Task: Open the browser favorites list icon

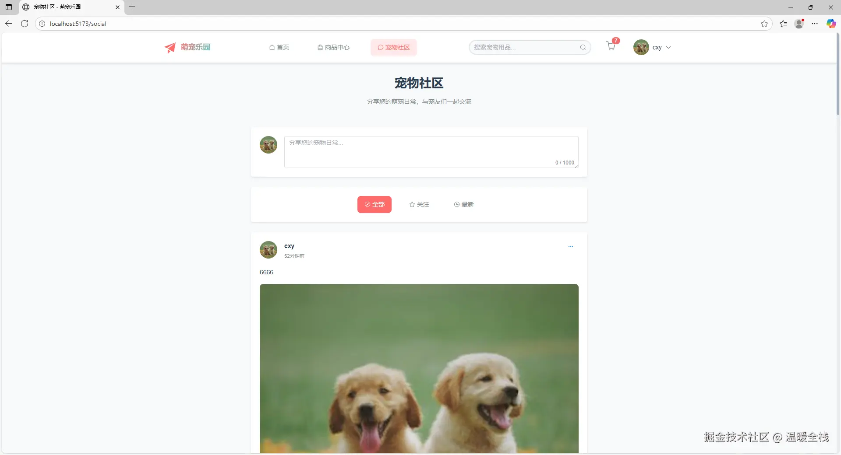Action: (783, 24)
